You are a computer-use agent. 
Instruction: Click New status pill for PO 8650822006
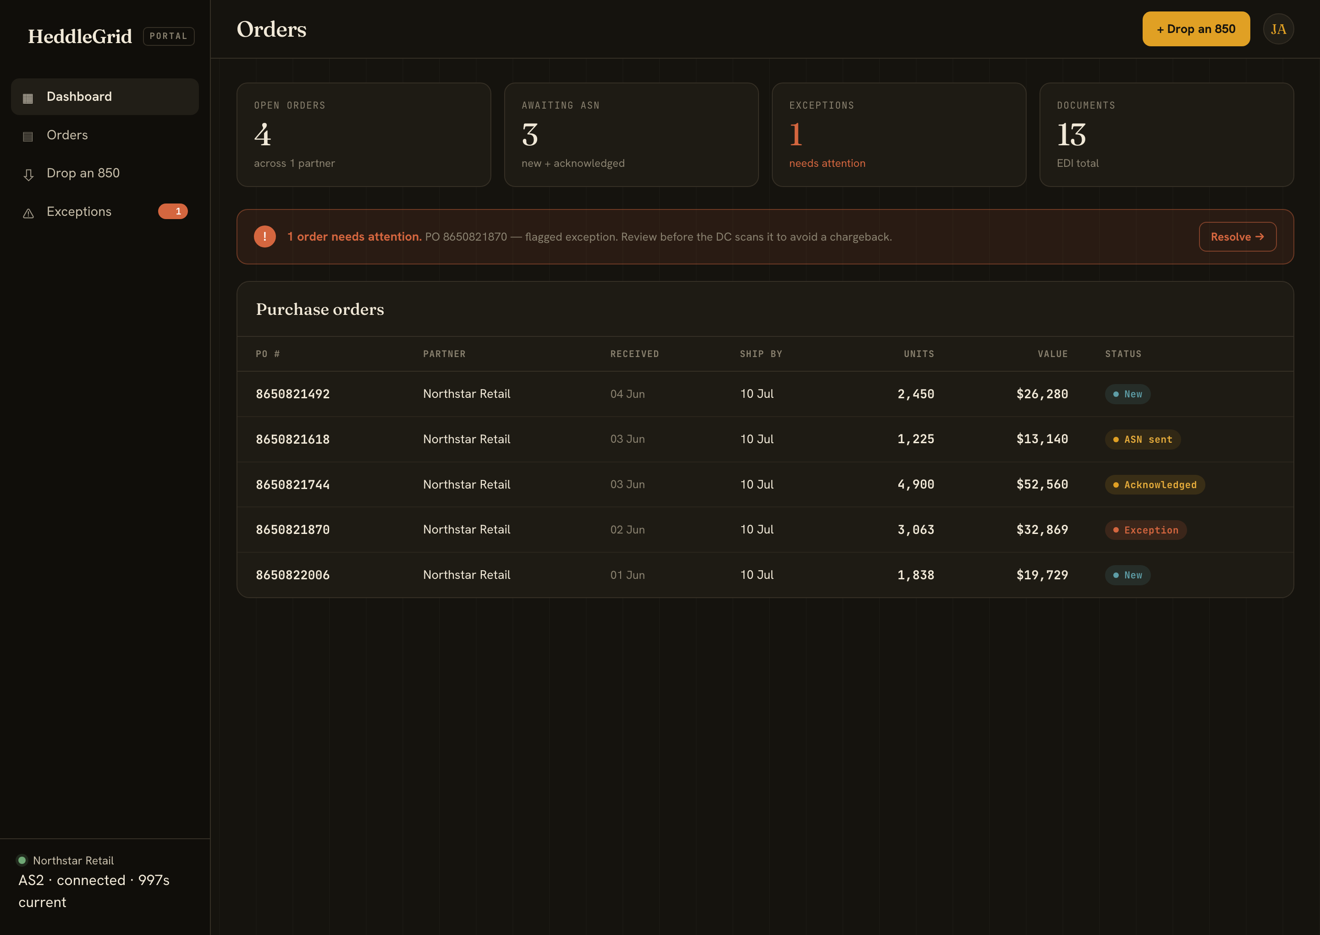pyautogui.click(x=1127, y=575)
